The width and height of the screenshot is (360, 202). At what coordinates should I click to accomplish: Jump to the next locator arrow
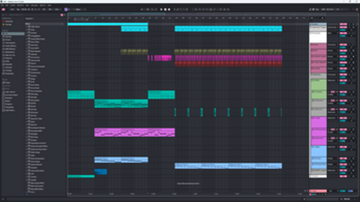(322, 18)
